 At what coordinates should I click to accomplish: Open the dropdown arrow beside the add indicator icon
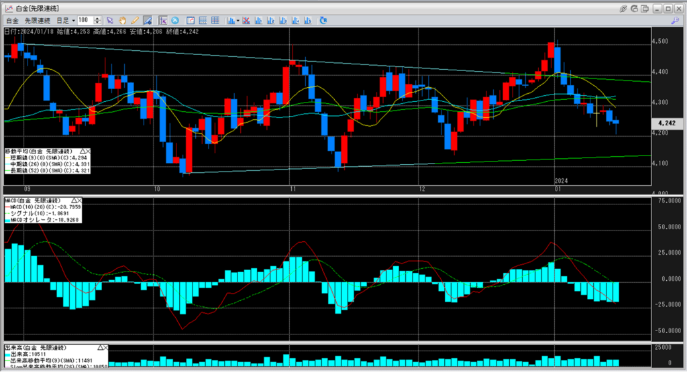point(238,21)
